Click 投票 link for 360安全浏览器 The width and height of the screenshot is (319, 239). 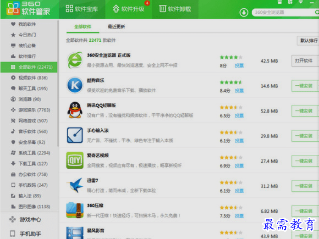click(239, 66)
